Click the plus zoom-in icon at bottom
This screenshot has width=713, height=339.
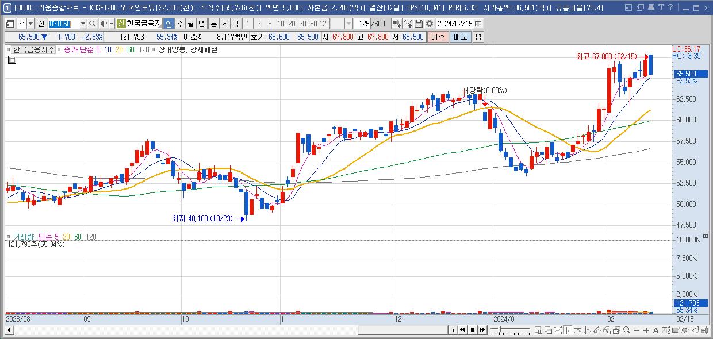(646, 330)
